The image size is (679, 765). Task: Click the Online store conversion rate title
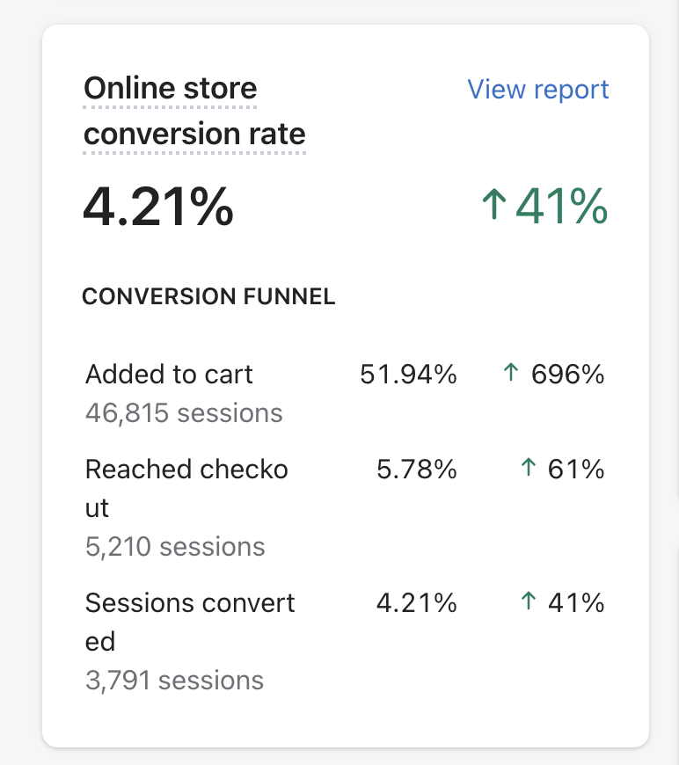(x=193, y=111)
